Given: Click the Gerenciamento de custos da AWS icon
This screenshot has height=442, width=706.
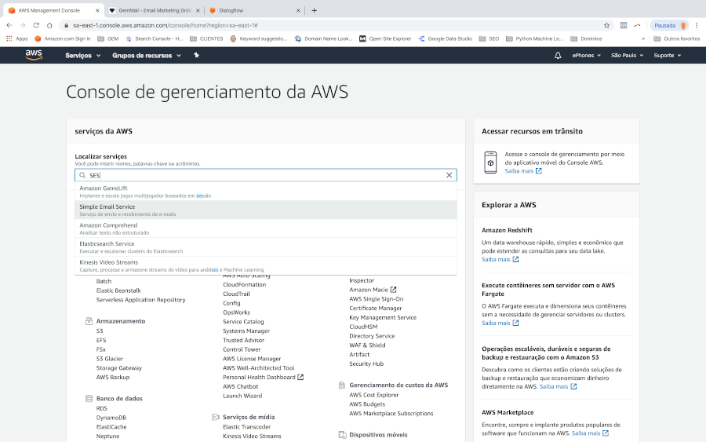Looking at the screenshot, I should coord(342,385).
